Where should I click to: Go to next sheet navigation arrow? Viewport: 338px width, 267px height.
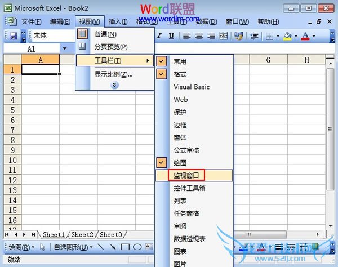pyautogui.click(x=24, y=234)
